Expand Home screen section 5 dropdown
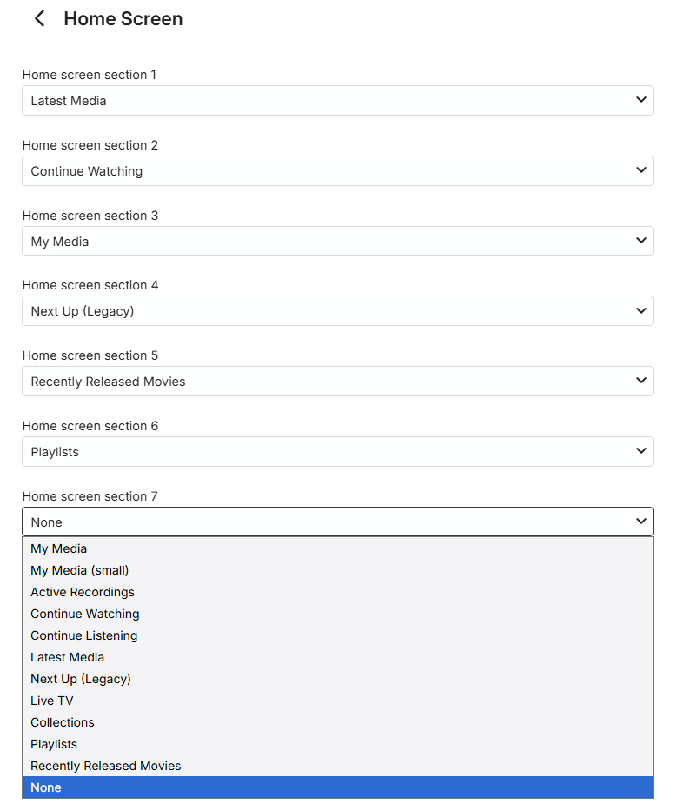Viewport: 677px width, 804px height. click(x=337, y=382)
